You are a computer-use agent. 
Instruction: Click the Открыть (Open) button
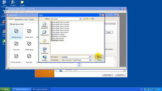click(x=99, y=57)
